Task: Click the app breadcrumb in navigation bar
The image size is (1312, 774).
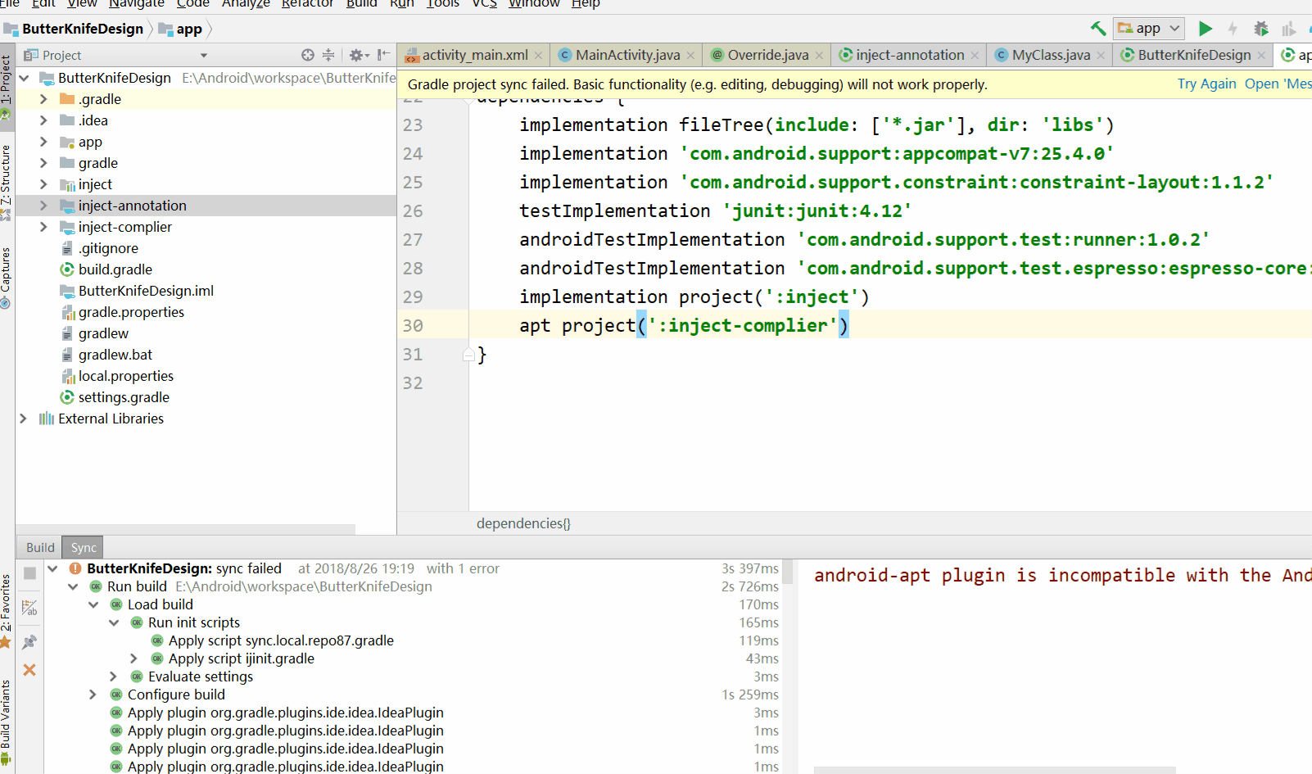Action: tap(181, 29)
